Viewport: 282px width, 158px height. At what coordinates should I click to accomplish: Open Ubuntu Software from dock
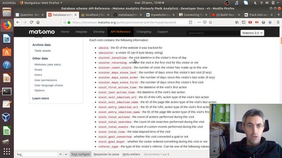click(x=7, y=52)
